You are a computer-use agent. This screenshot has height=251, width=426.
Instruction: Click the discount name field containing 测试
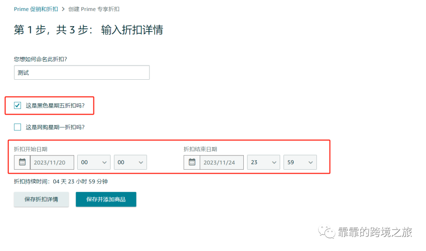pos(82,72)
